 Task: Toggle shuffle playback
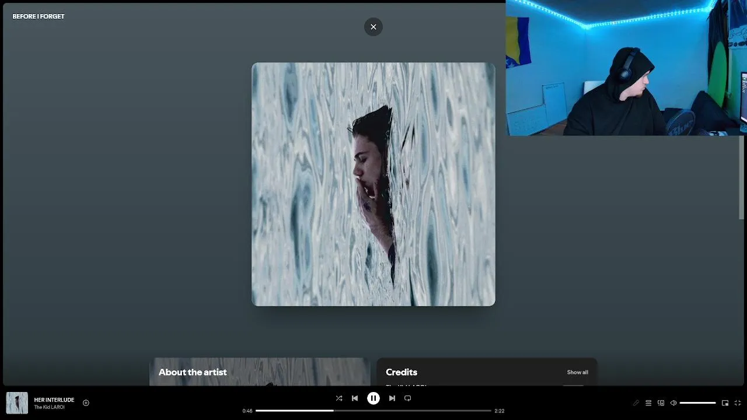pos(339,398)
